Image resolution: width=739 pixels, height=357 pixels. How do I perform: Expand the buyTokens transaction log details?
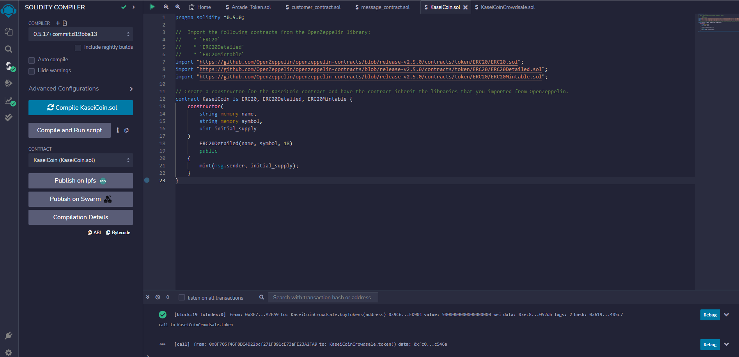[727, 314]
